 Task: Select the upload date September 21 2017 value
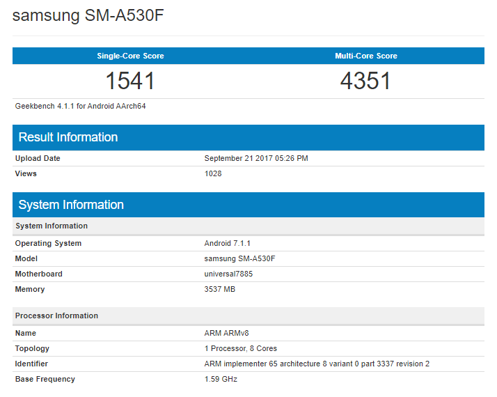pyautogui.click(x=256, y=158)
